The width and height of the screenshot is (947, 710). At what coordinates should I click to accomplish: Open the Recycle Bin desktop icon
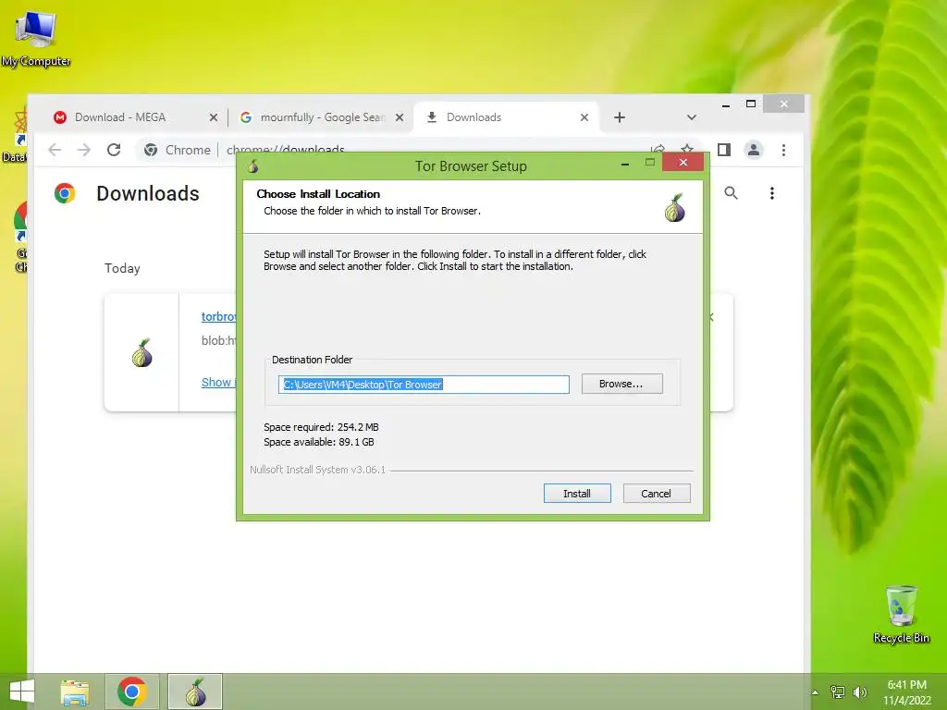click(901, 615)
